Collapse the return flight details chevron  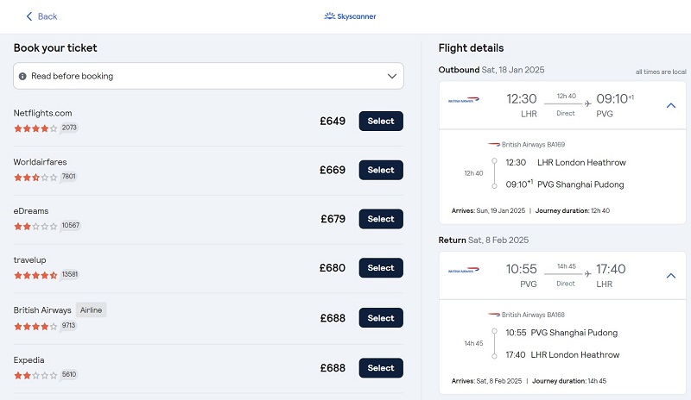coord(671,276)
